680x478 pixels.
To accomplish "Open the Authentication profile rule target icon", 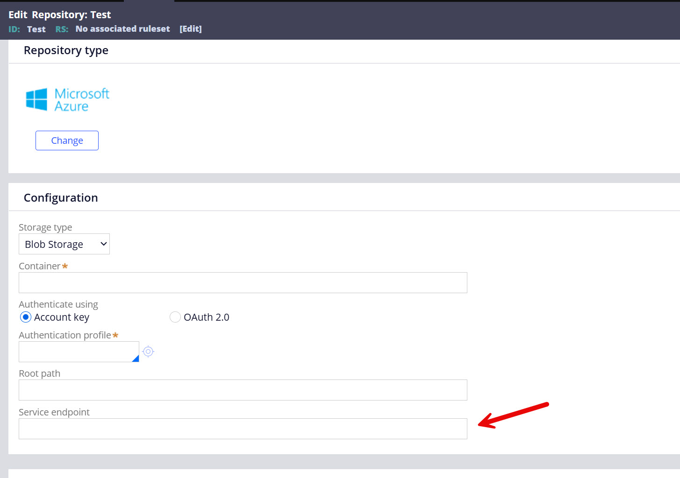I will 148,351.
